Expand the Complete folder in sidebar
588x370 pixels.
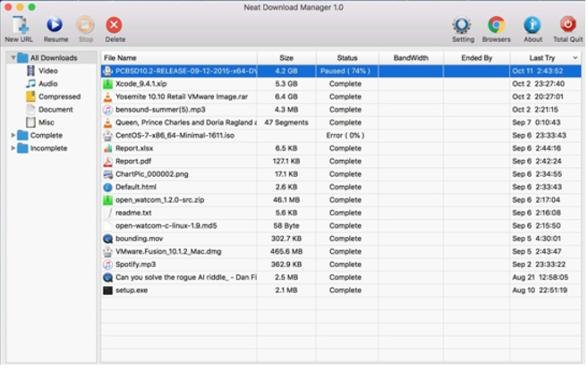click(13, 136)
